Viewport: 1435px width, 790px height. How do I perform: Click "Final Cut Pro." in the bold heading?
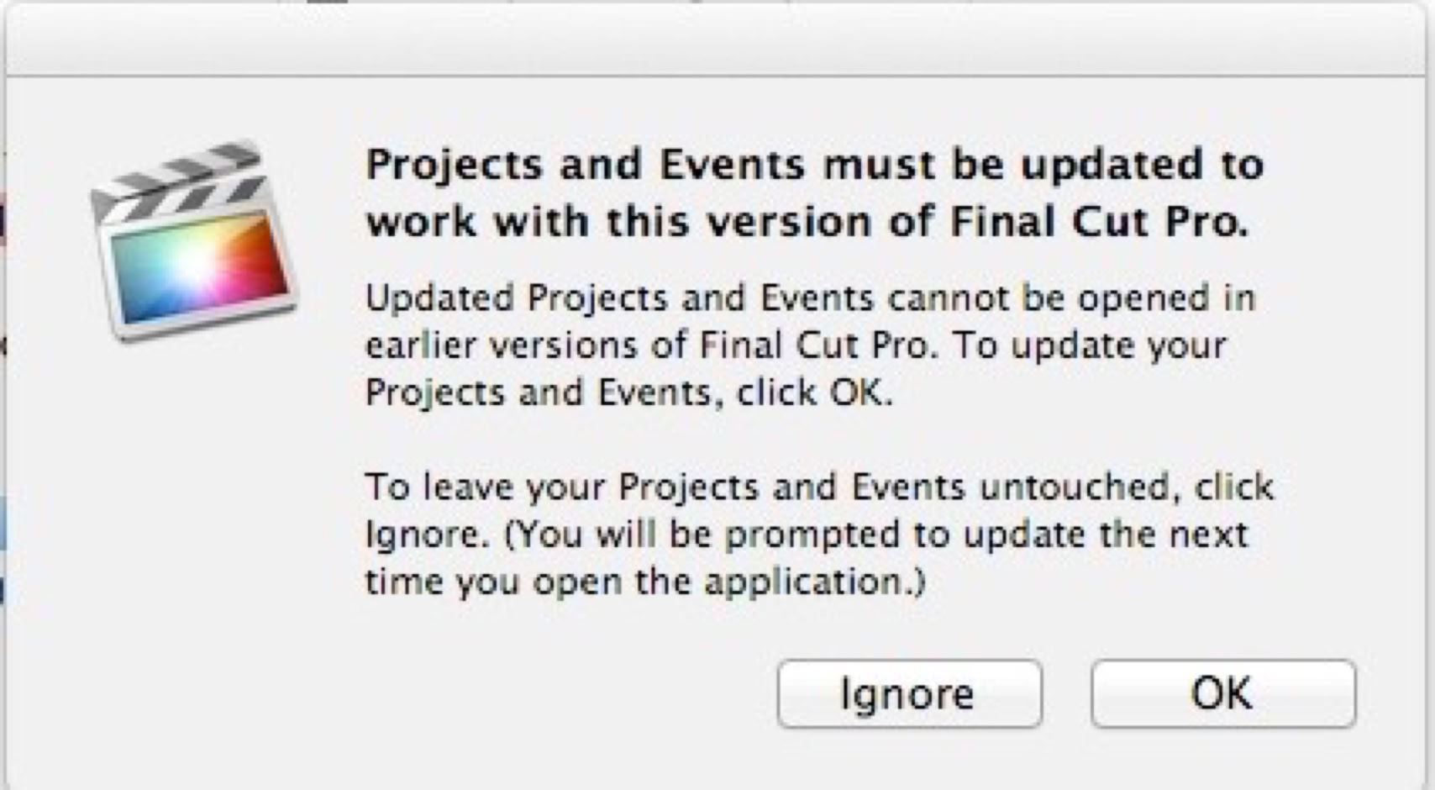[x=1099, y=223]
